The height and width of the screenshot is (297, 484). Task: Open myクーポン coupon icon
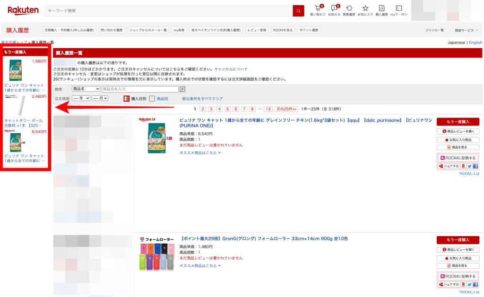[x=399, y=10]
